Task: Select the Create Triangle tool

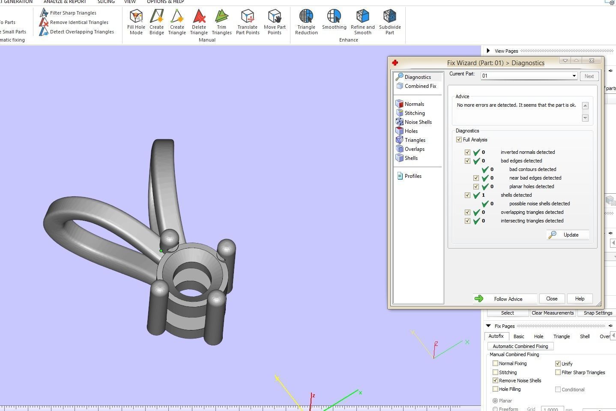Action: click(177, 22)
